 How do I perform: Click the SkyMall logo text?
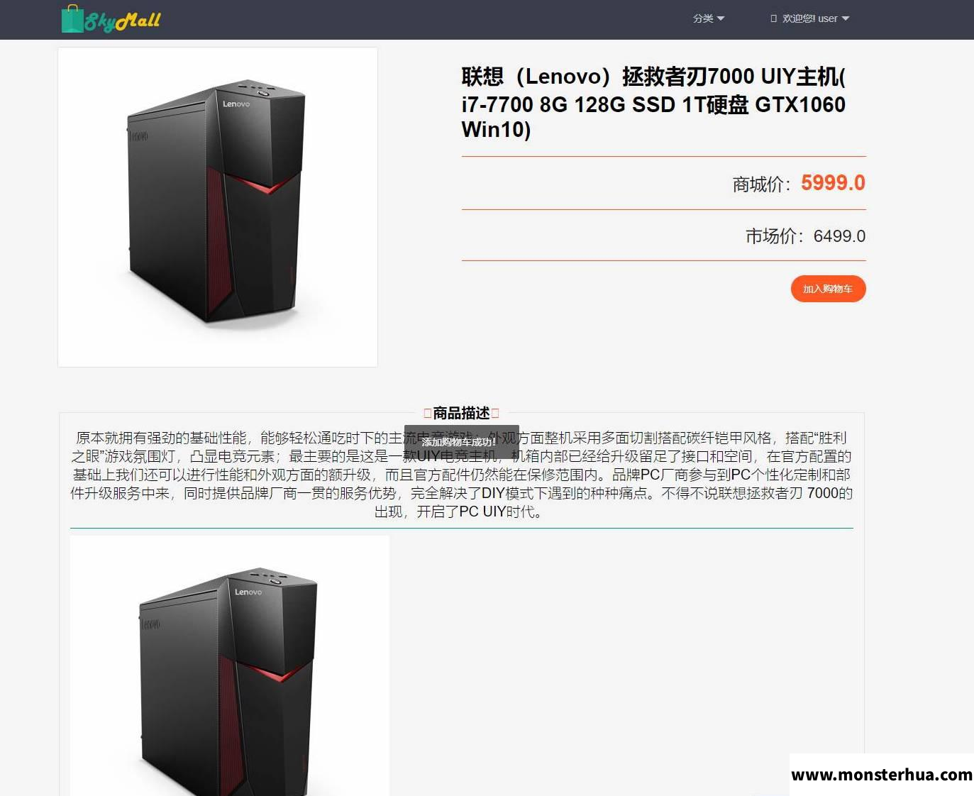point(123,21)
